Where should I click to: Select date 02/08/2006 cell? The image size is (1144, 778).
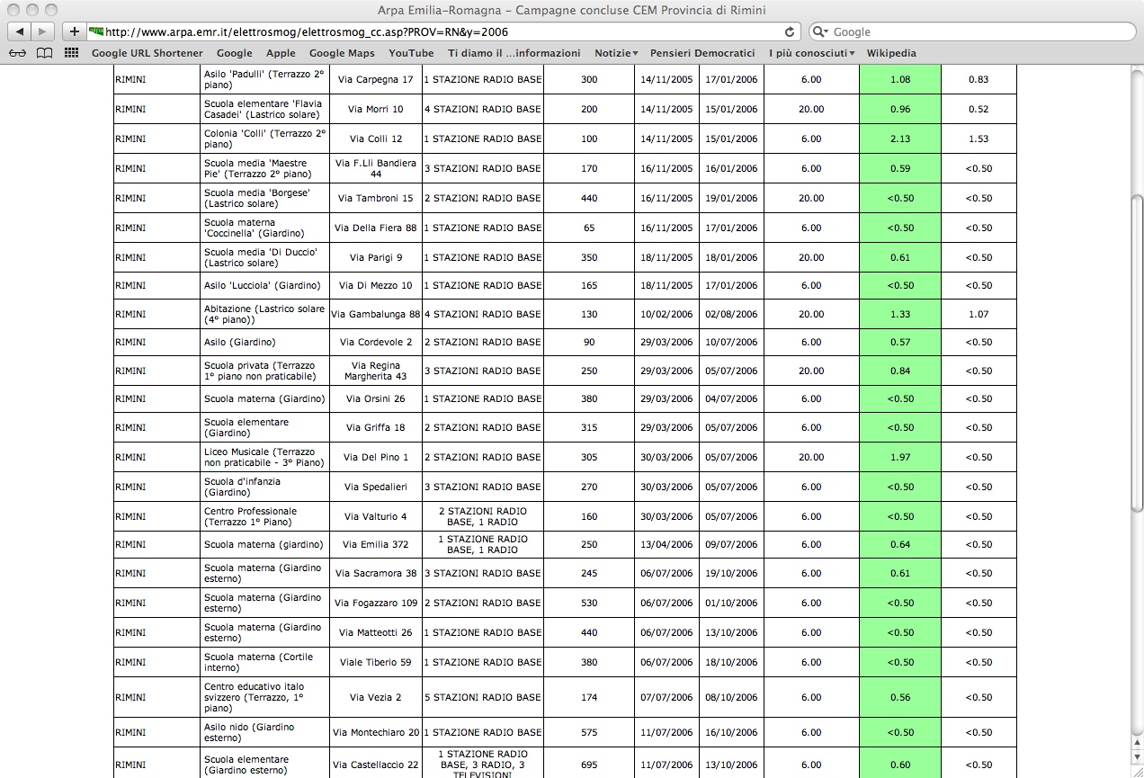tap(731, 314)
